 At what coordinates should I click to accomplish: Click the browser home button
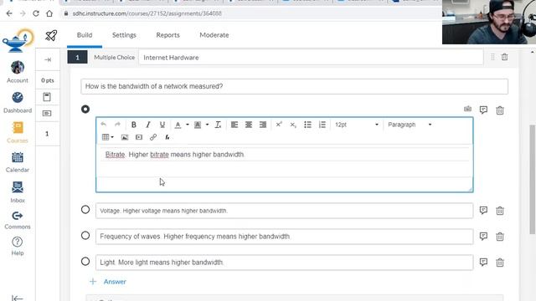[x=49, y=13]
